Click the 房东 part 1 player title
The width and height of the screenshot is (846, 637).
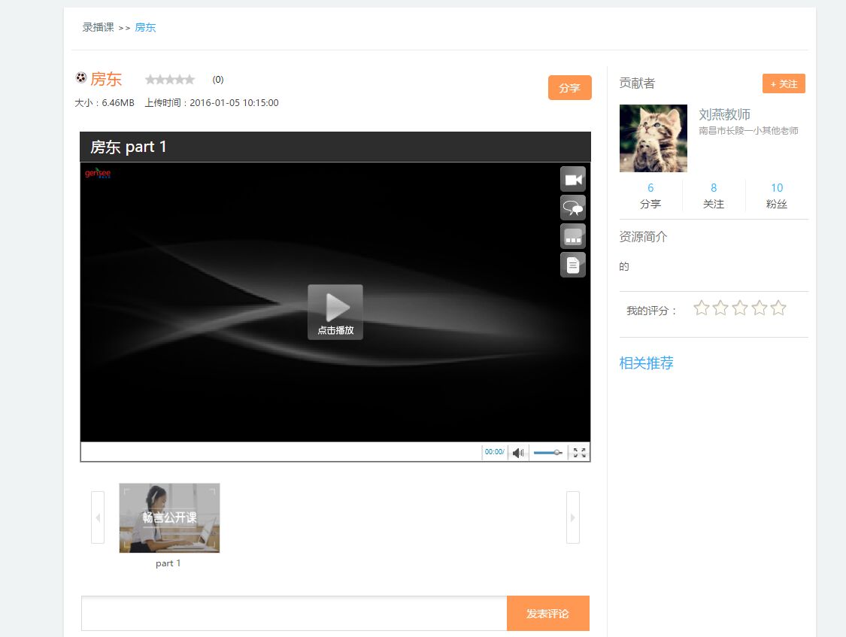(x=129, y=147)
